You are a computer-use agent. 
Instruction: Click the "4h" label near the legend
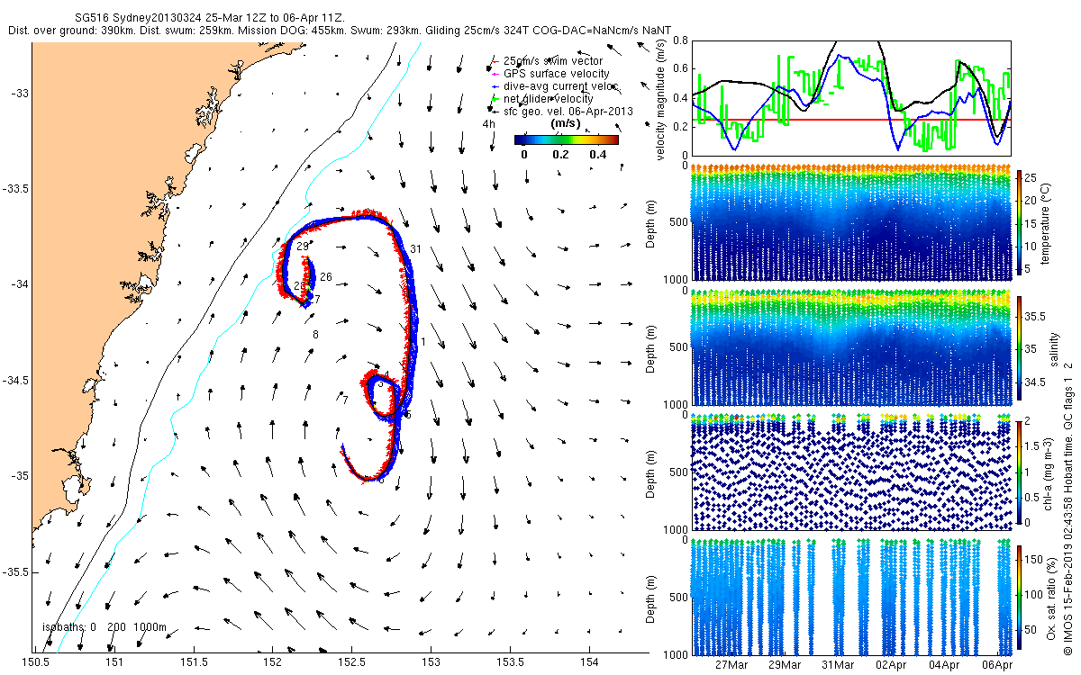489,124
